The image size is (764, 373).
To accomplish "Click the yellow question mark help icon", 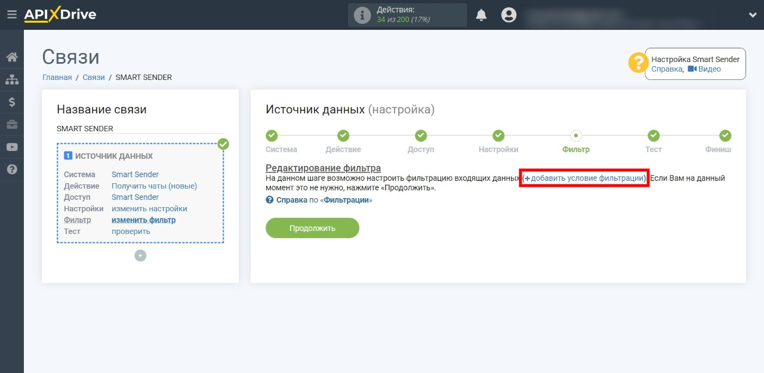I will coord(638,63).
